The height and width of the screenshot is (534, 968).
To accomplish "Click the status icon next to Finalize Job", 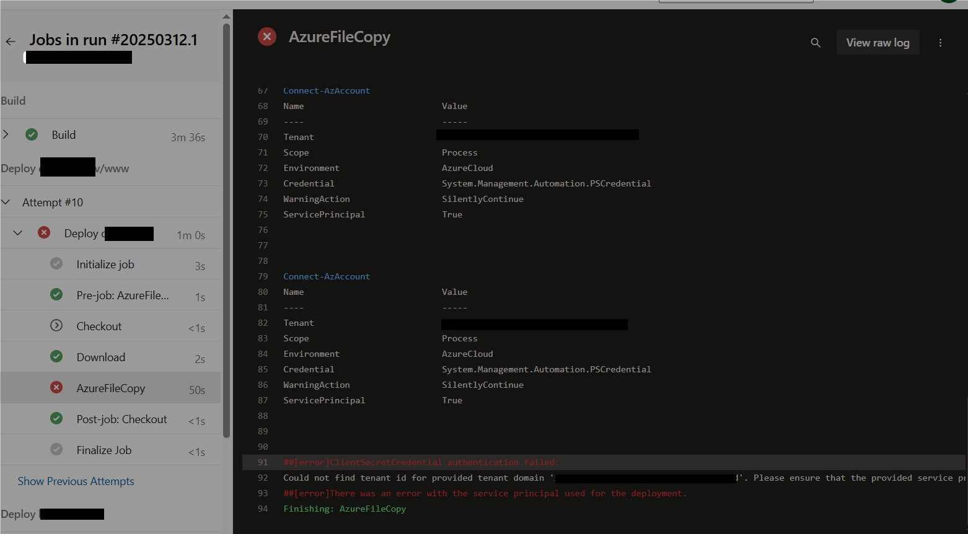I will (x=56, y=449).
